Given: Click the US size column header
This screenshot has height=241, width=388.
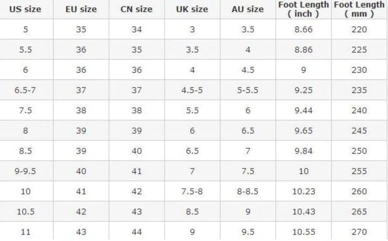Looking at the screenshot, I should 25,9.
